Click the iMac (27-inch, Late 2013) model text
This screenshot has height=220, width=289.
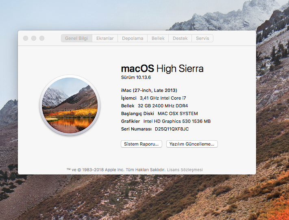click(x=149, y=90)
